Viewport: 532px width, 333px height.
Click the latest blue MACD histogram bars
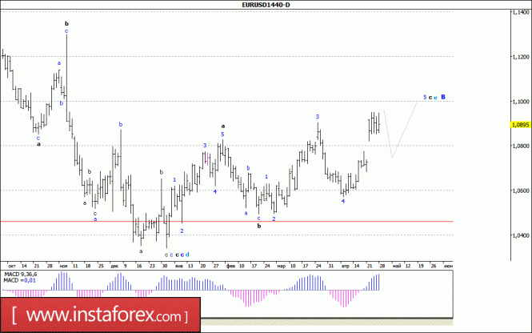(372, 282)
